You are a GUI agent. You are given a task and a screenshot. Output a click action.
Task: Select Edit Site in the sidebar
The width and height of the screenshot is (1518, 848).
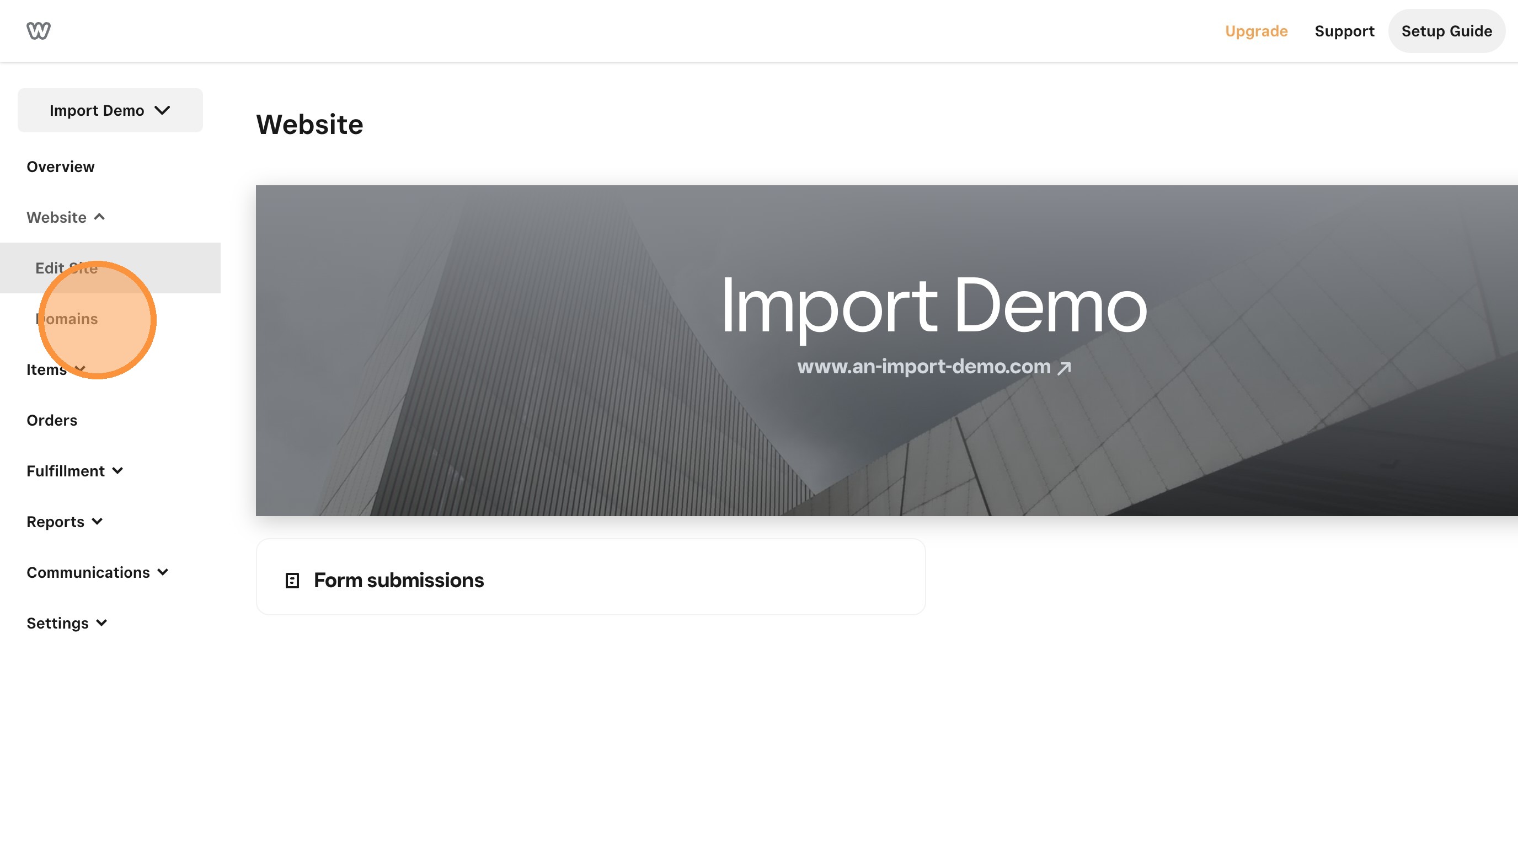click(x=66, y=269)
